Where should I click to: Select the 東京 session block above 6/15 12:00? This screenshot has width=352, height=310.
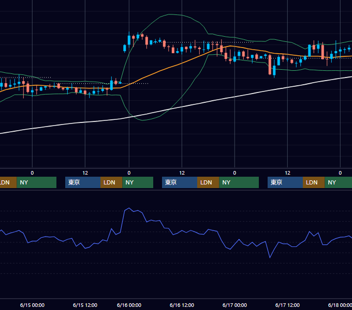click(83, 182)
